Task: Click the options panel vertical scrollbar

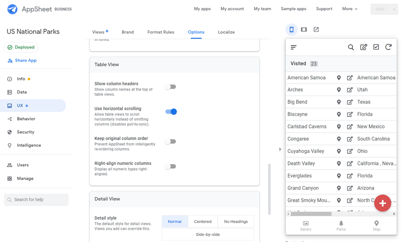Action: 269,189
